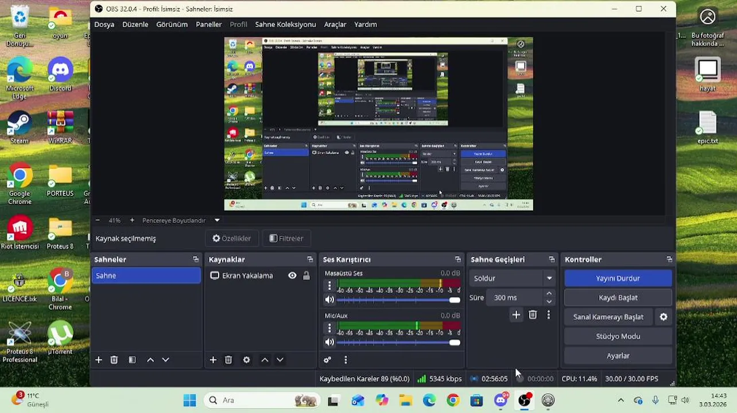
Task: Select the Sahne scene item
Action: pos(146,275)
